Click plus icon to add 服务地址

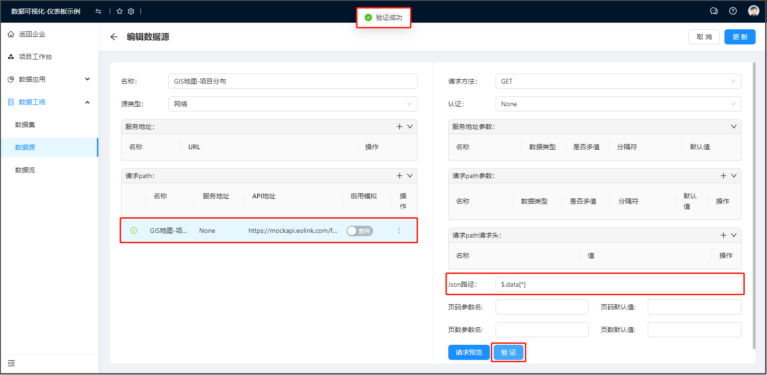point(400,127)
